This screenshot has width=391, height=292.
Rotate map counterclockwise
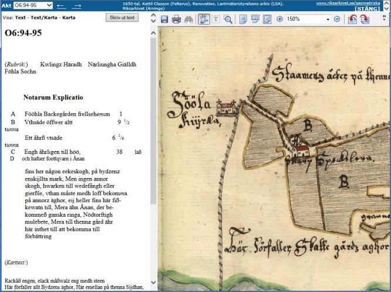352,19
